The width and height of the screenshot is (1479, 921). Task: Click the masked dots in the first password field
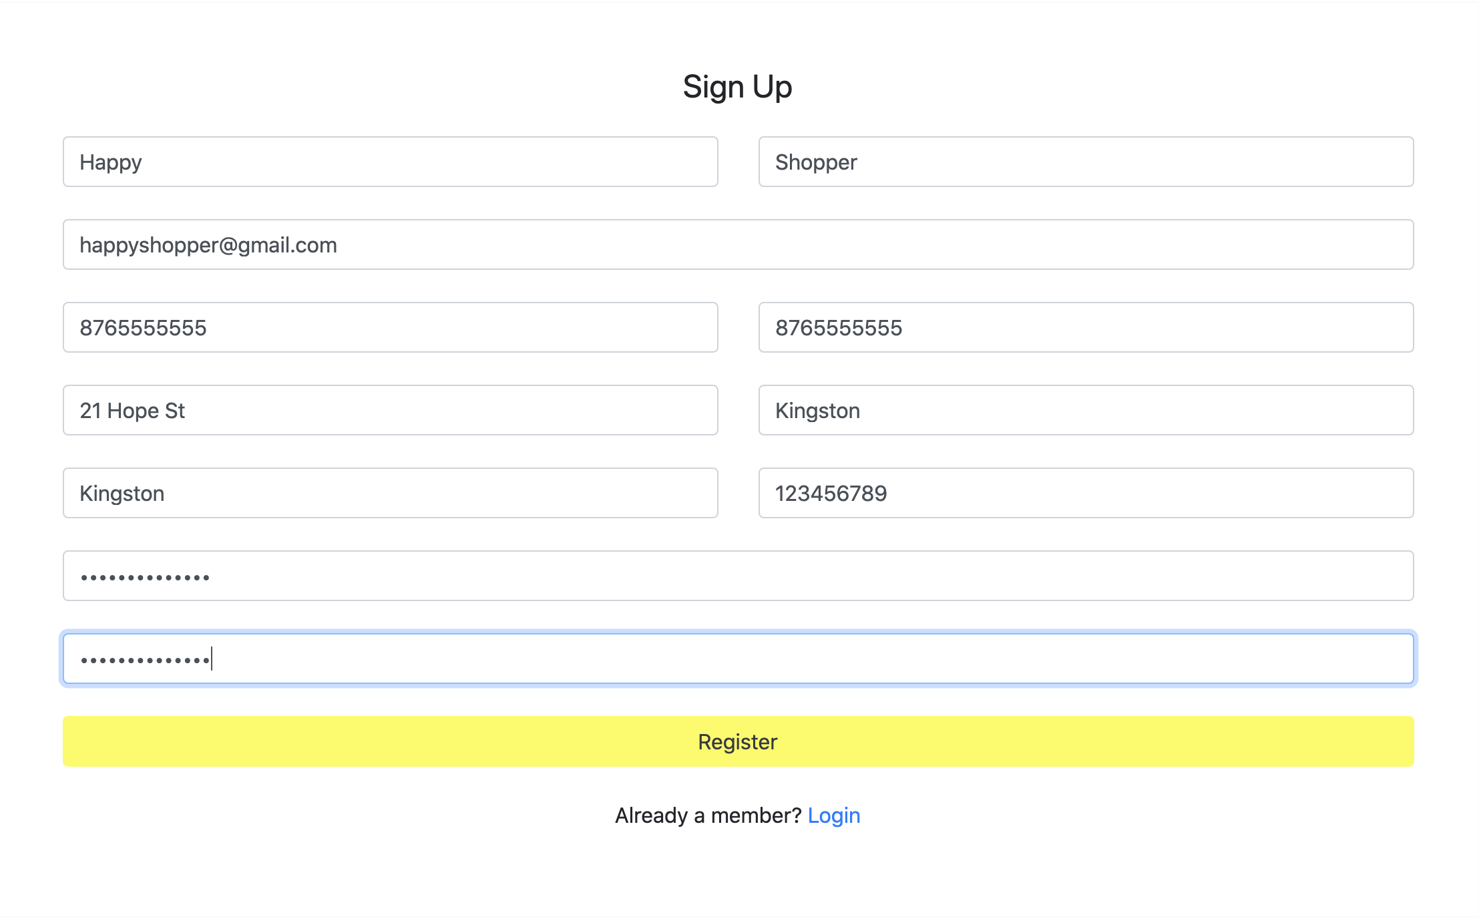[x=145, y=577]
